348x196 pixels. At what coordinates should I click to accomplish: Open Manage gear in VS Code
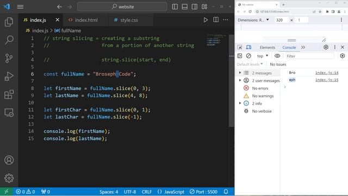pos(9,178)
